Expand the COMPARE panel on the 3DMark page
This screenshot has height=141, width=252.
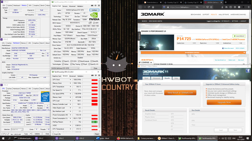[146, 62]
